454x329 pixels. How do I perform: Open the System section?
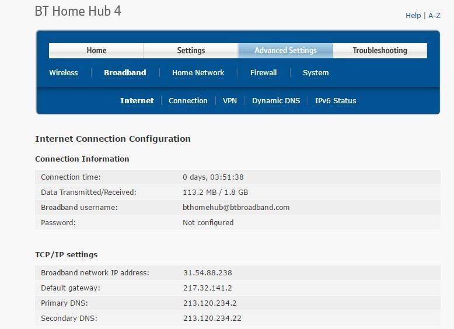pyautogui.click(x=316, y=73)
